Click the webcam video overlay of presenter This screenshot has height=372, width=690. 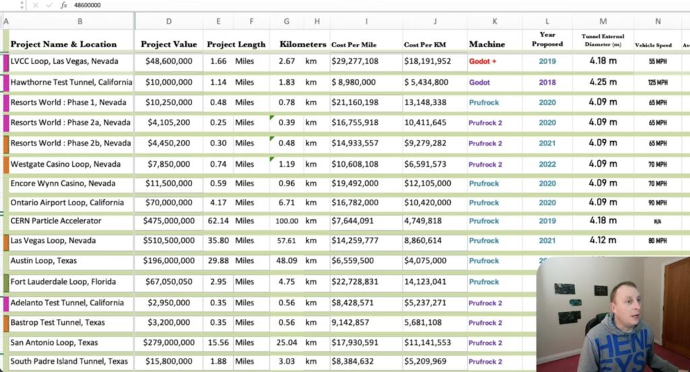(613, 313)
